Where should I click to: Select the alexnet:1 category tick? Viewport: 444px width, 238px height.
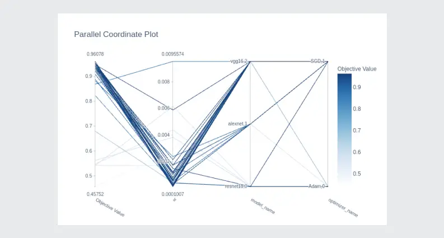coord(237,123)
